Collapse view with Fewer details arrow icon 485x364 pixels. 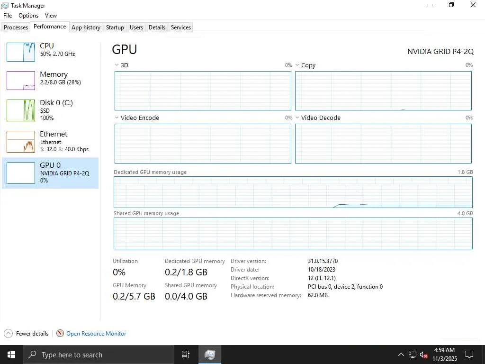pos(9,333)
